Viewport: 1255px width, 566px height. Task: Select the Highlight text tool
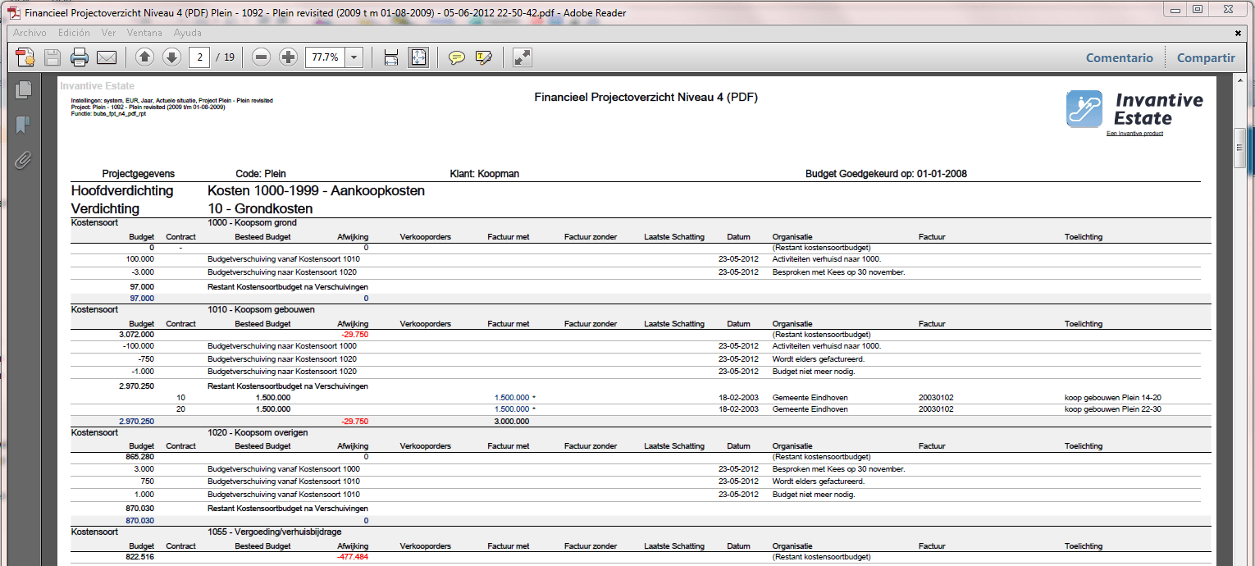pyautogui.click(x=482, y=57)
